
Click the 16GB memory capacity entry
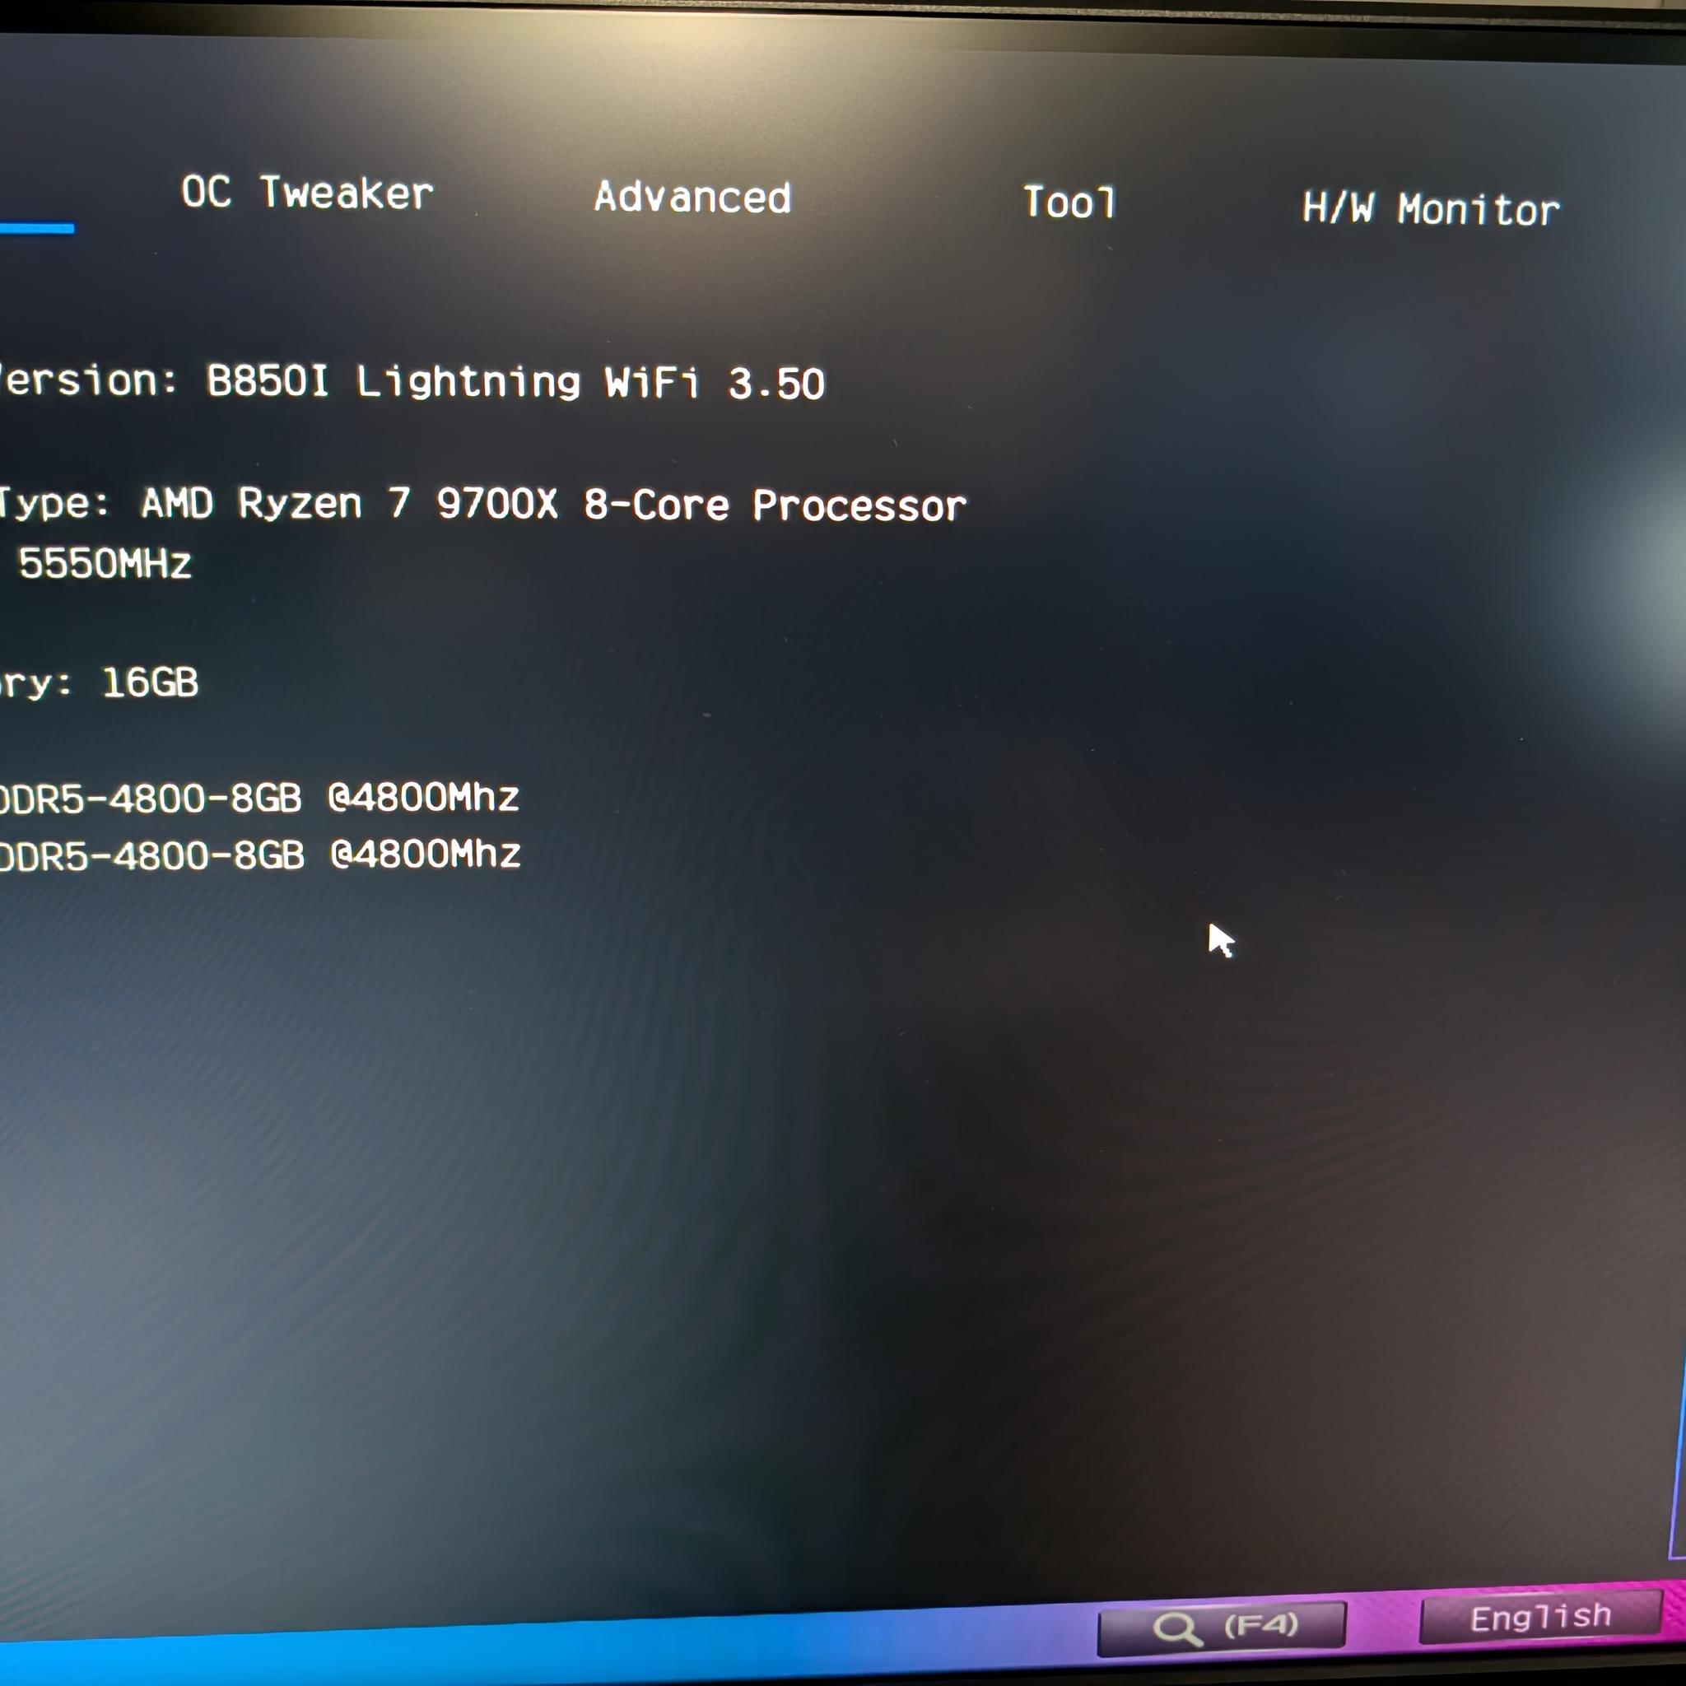(148, 684)
